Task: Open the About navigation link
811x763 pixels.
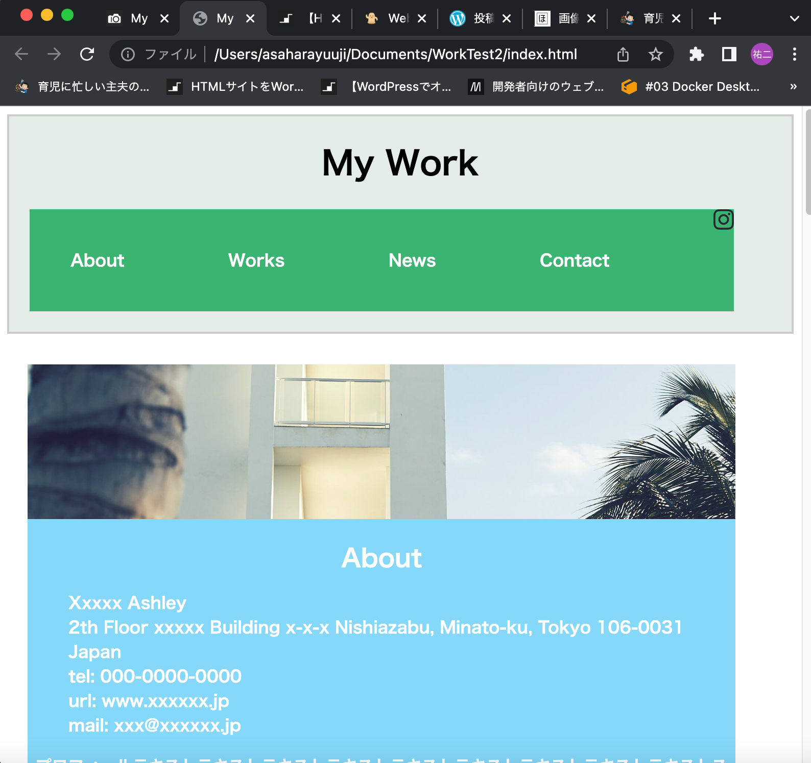Action: click(x=97, y=260)
